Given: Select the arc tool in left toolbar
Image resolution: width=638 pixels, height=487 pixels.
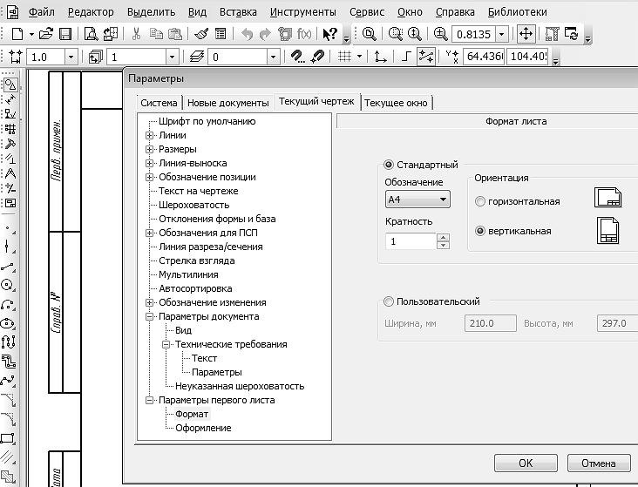Looking at the screenshot, I should pos(9,305).
